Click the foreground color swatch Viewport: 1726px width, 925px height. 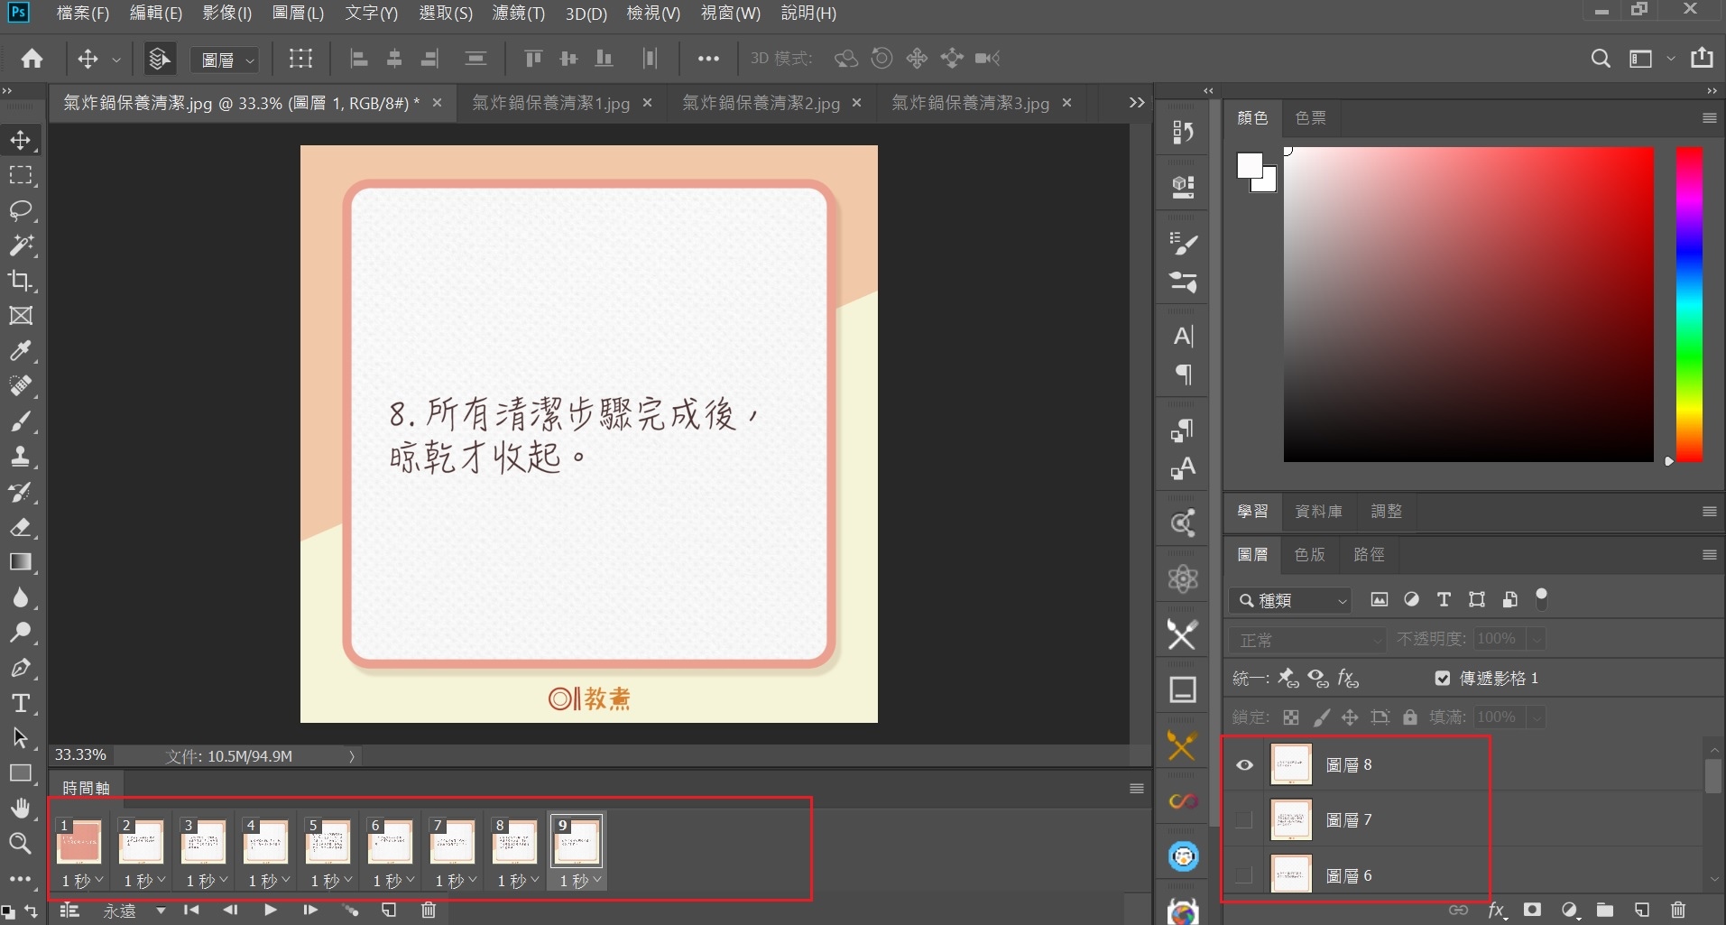[1248, 164]
